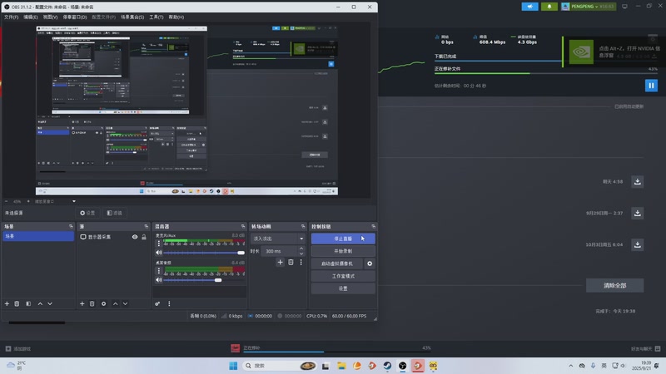Delete transition with the trash icon
The height and width of the screenshot is (374, 666).
(291, 263)
